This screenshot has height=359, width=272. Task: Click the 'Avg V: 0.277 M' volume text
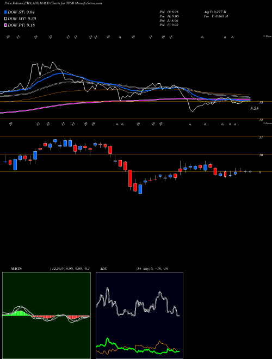(x=215, y=12)
